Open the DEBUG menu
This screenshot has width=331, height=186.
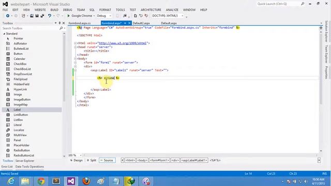pos(68,10)
